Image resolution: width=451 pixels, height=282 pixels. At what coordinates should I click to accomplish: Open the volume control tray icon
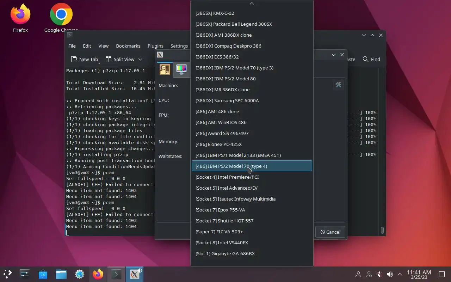390,274
